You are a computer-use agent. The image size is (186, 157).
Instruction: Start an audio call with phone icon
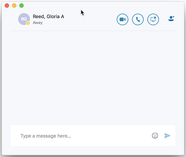point(138,19)
